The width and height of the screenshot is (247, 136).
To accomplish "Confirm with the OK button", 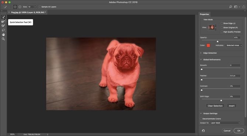I will point(239,131).
